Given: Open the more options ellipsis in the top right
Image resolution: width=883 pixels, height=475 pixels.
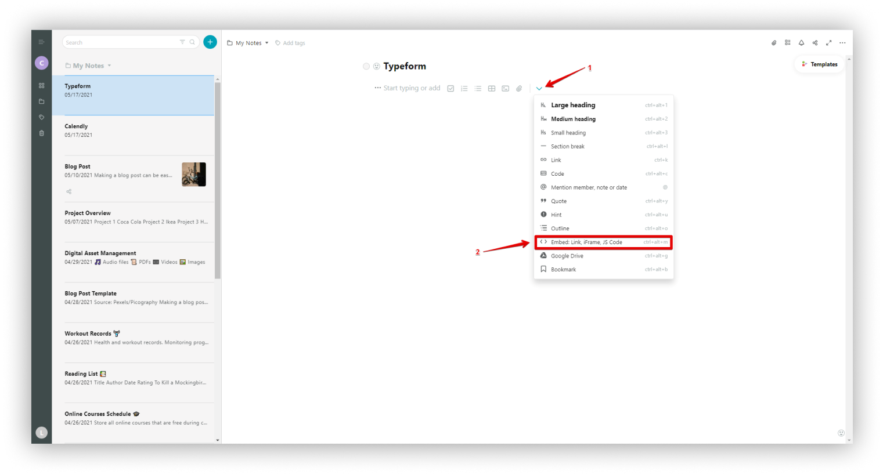Looking at the screenshot, I should tap(842, 43).
